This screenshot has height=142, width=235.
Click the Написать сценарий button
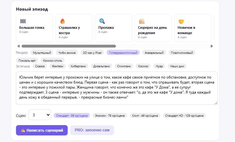(42, 130)
